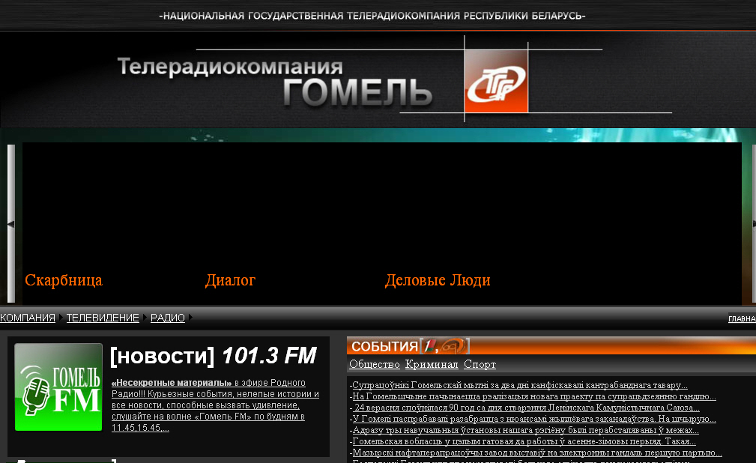Open the Диалог program link
Viewport: 756px width, 463px height.
coord(230,280)
